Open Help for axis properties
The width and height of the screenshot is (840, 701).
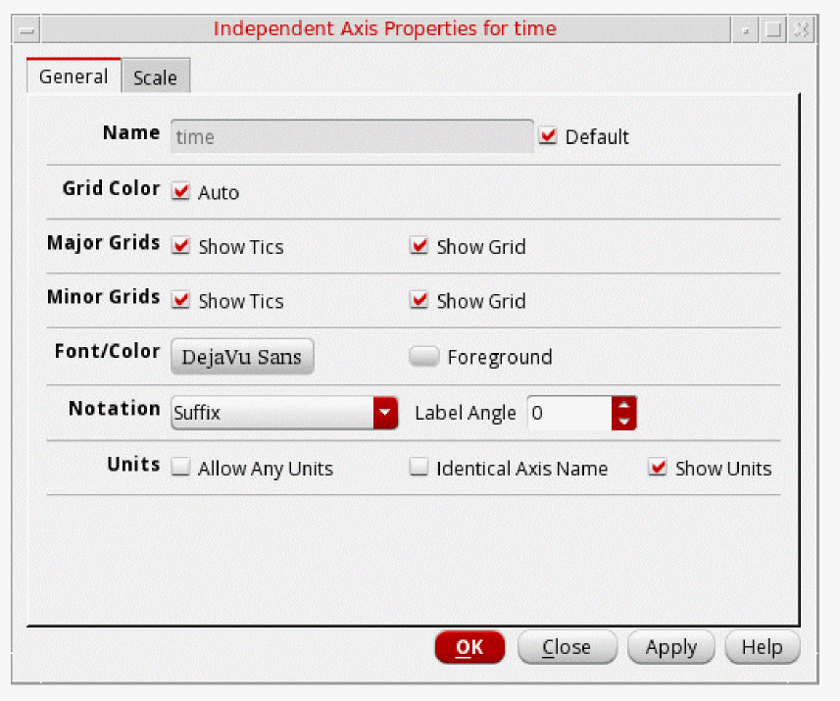point(763,647)
